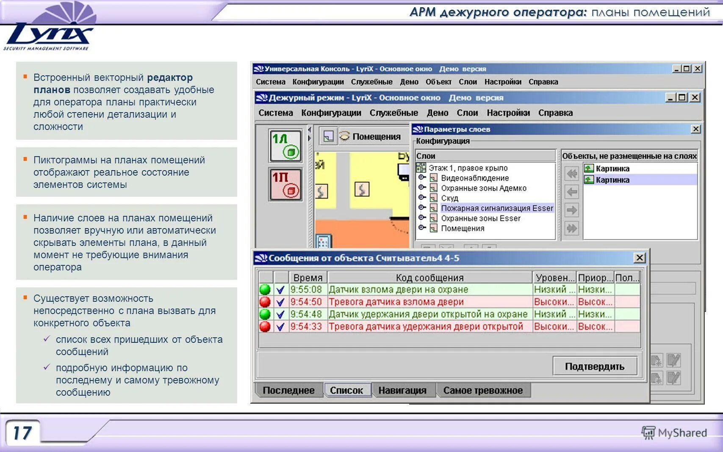723x452 pixels.
Task: Click the double-right arrow transfer icon
Action: click(x=572, y=228)
